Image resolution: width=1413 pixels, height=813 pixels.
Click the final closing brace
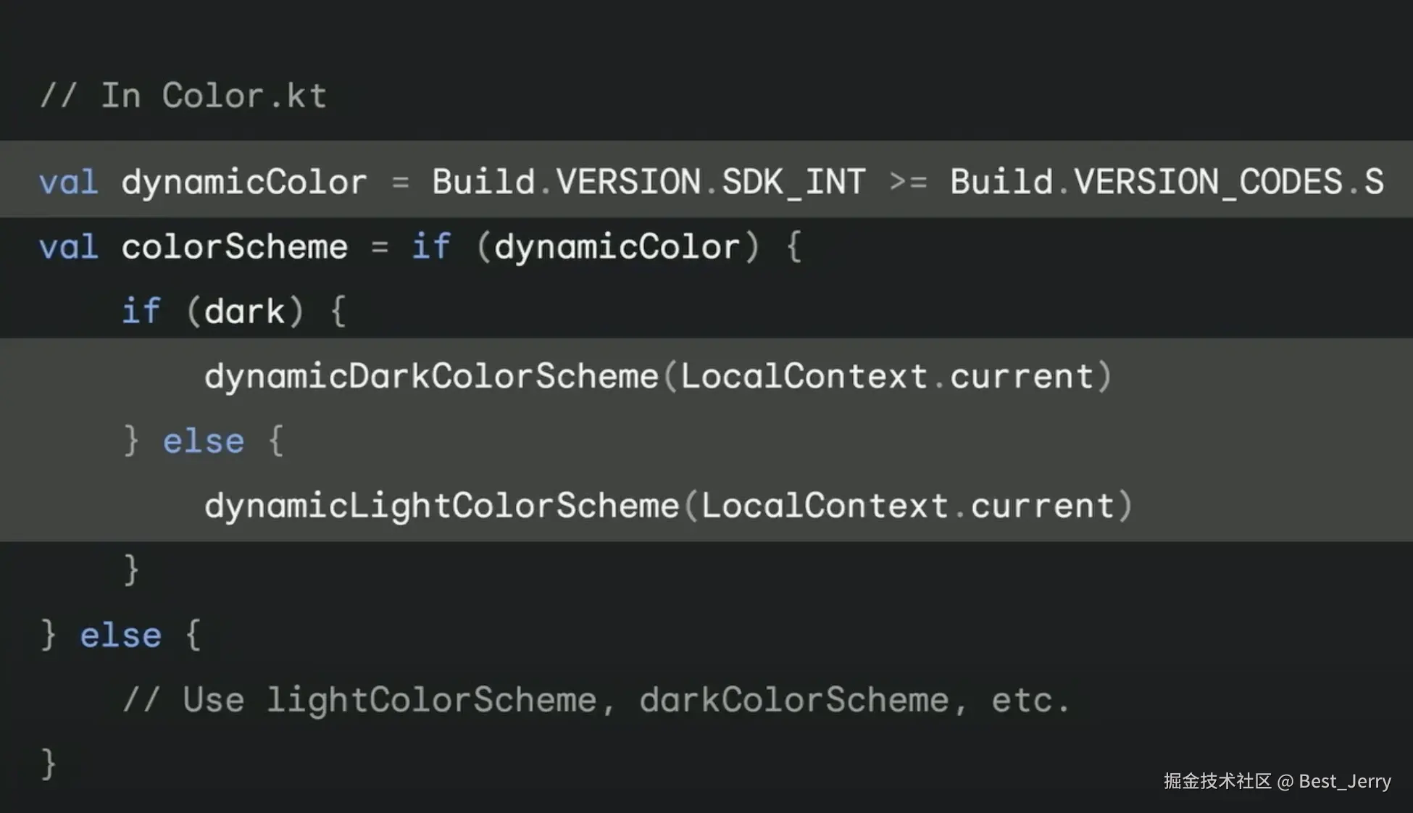[49, 764]
